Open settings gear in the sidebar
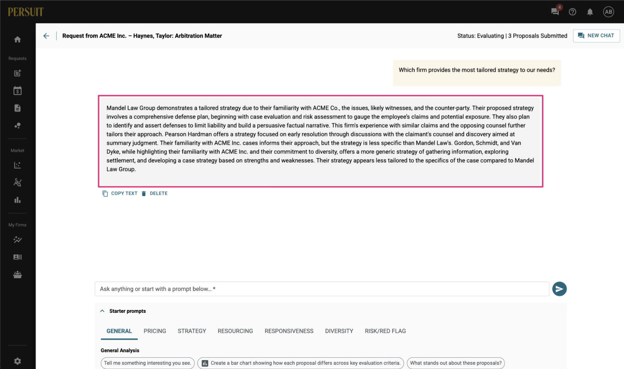Screen dimensions: 624x369 [17, 361]
